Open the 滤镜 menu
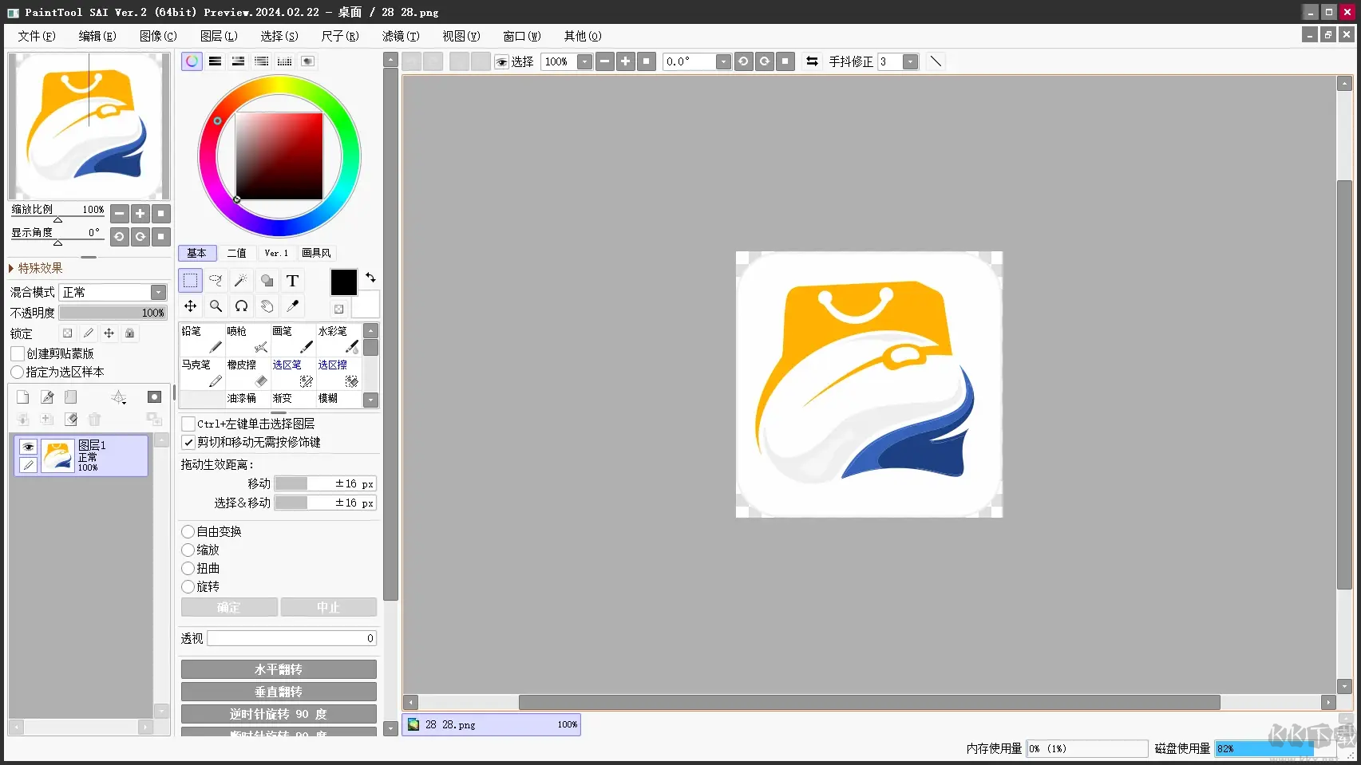This screenshot has width=1361, height=765. (x=400, y=36)
